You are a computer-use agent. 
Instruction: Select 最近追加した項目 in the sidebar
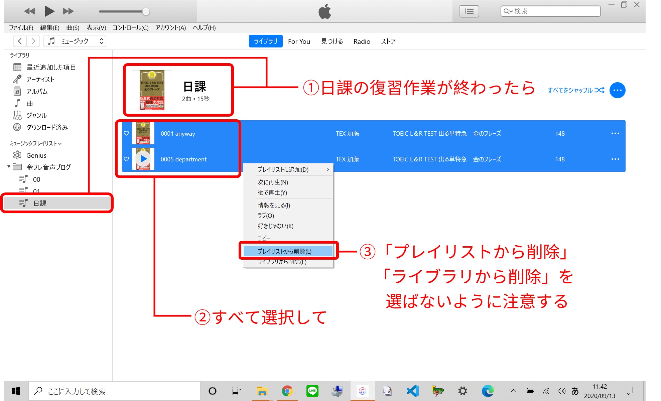pos(51,67)
